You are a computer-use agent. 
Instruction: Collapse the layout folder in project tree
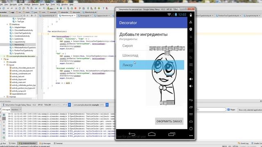(5, 65)
